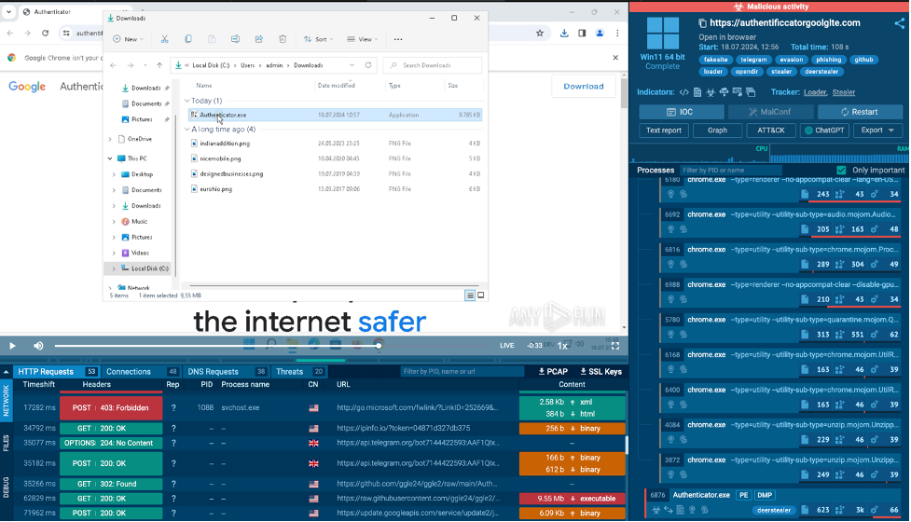Screen dimensions: 911x522
Task: Rename the selected file in Downloads toolbar
Action: click(x=235, y=39)
